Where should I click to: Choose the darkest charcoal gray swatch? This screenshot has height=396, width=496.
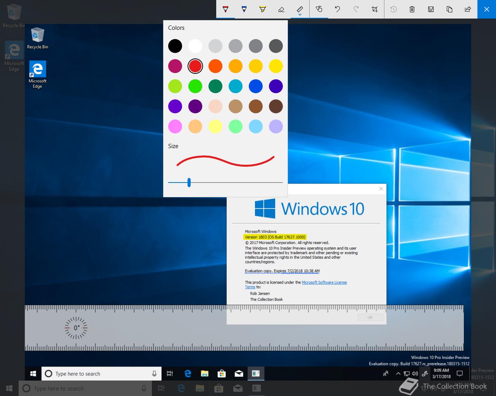(276, 46)
